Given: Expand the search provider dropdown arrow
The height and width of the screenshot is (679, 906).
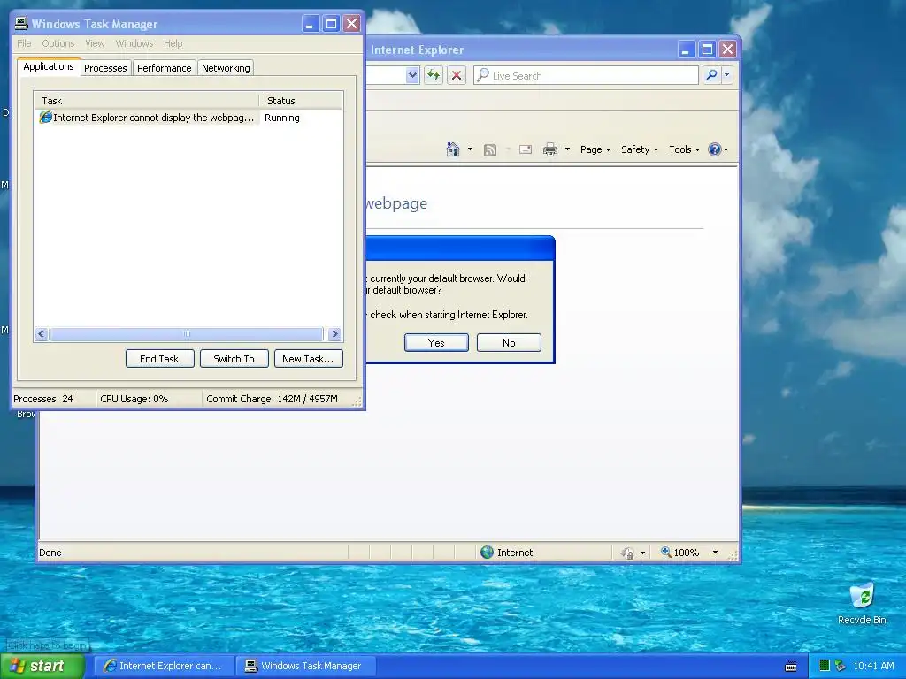Looking at the screenshot, I should [x=727, y=75].
